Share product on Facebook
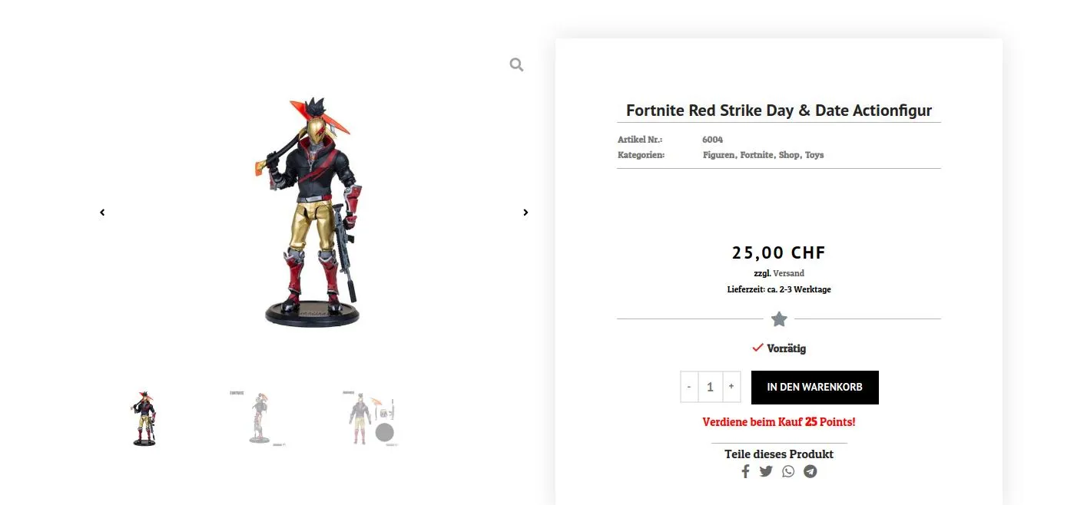Image resolution: width=1074 pixels, height=505 pixels. (745, 471)
